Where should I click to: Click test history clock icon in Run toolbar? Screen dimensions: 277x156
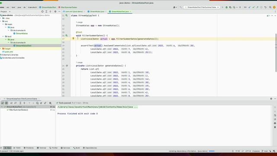(37, 103)
